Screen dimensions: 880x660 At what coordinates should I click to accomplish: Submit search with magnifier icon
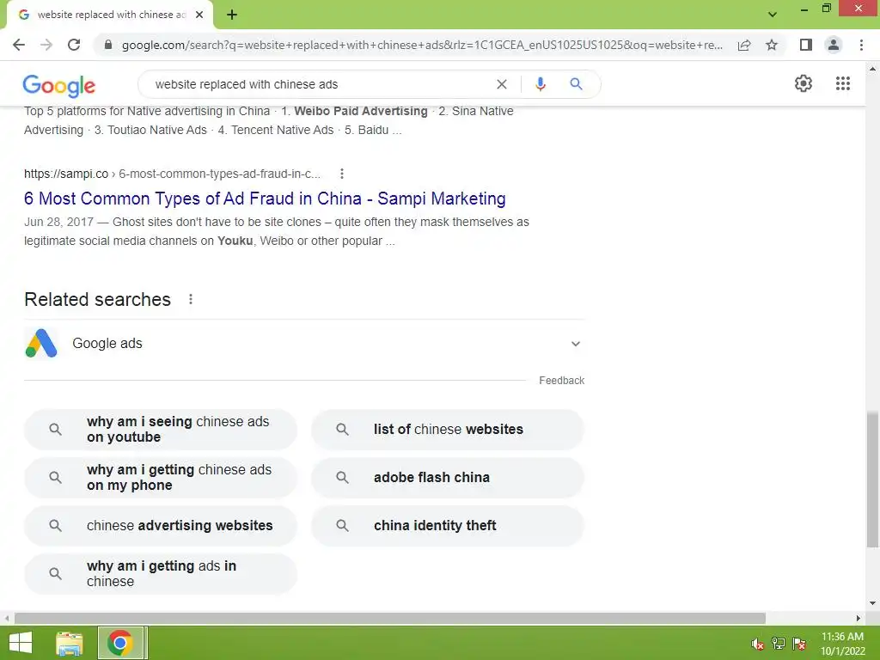pyautogui.click(x=576, y=84)
